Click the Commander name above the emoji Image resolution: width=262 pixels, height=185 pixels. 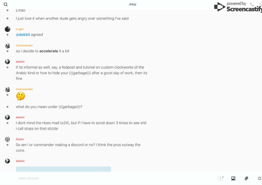click(24, 89)
